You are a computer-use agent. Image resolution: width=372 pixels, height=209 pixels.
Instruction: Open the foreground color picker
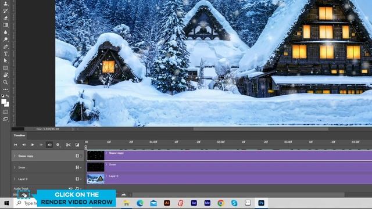tap(3, 102)
